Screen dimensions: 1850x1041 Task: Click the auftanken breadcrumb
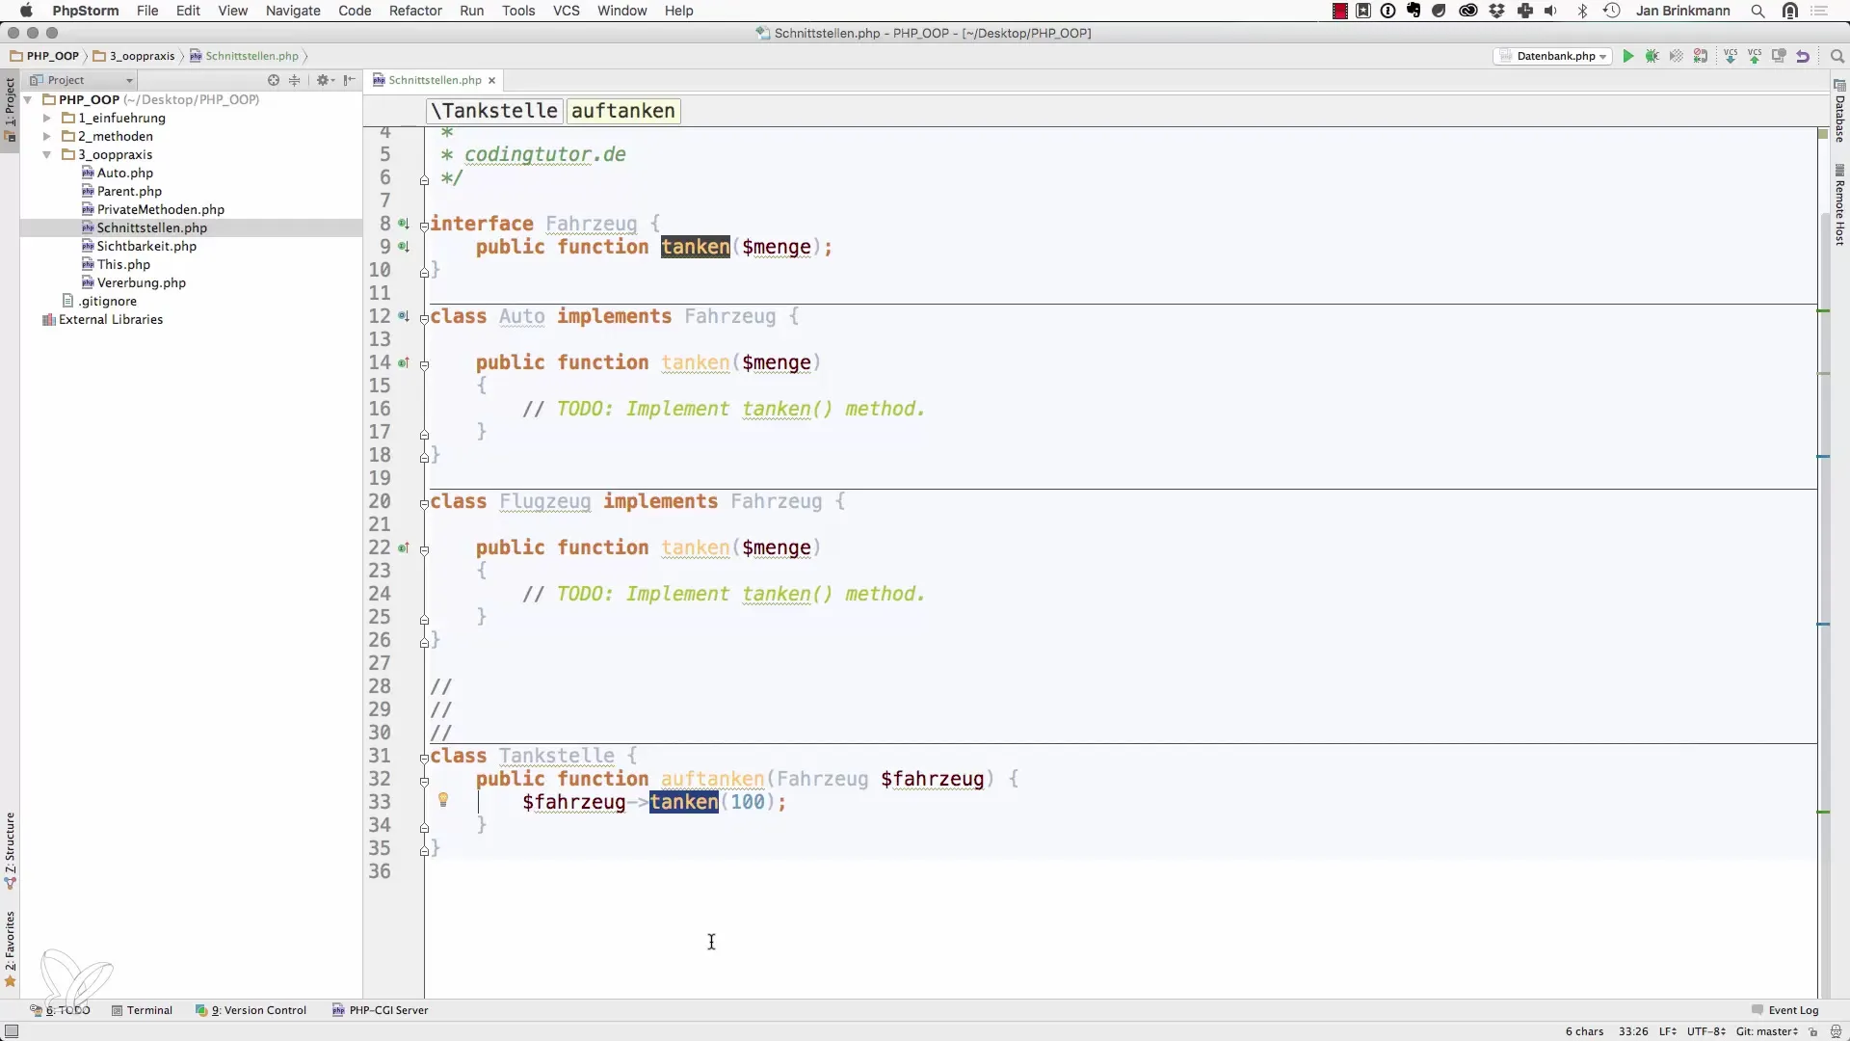623,111
